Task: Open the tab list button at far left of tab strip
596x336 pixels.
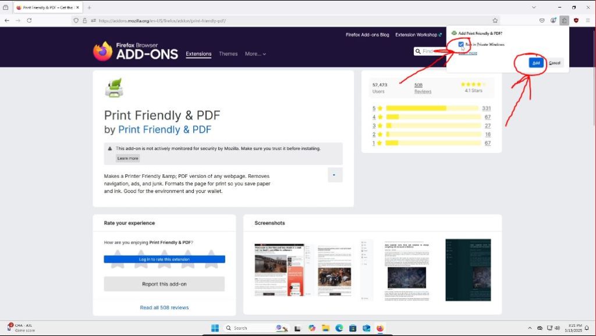Action: tap(6, 7)
